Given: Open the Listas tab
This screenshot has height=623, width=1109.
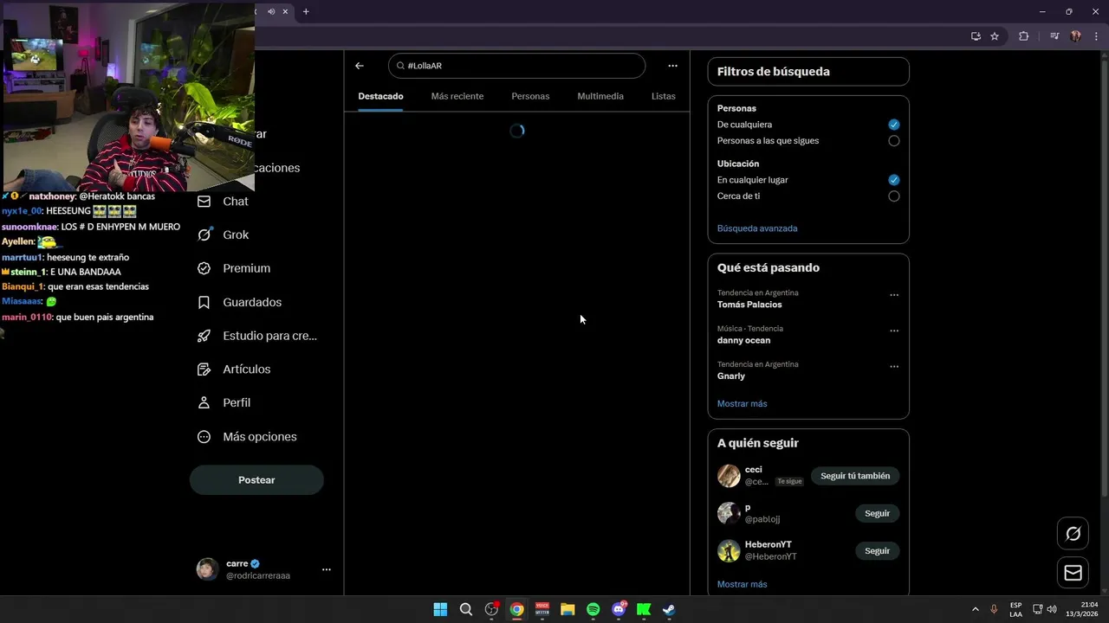Looking at the screenshot, I should 664,96.
